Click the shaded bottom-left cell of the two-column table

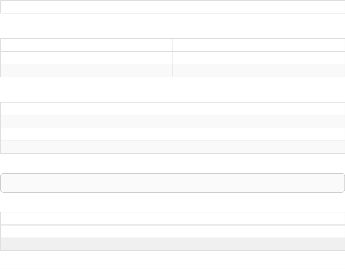pos(86,70)
